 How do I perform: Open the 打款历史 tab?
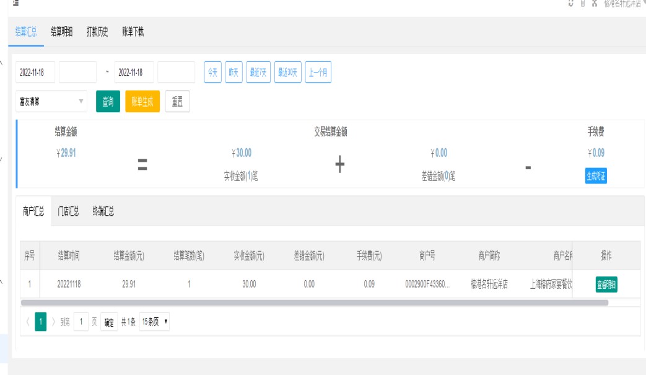(97, 32)
